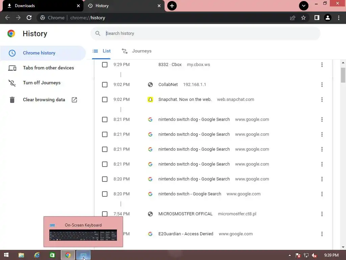
Task: Click the Snapchat favicon
Action: [x=150, y=100]
